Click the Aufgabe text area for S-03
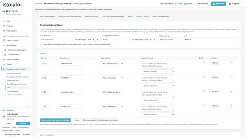 point(157,94)
